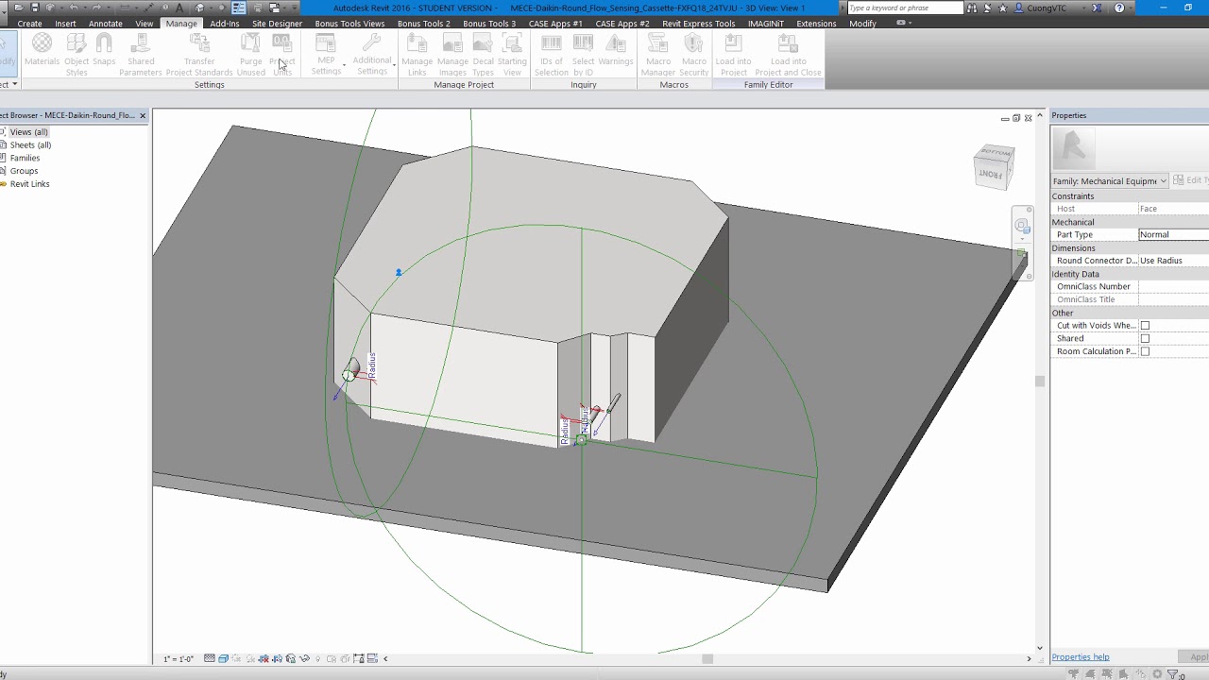Open Manage Links
This screenshot has width=1209, height=680.
click(x=417, y=55)
